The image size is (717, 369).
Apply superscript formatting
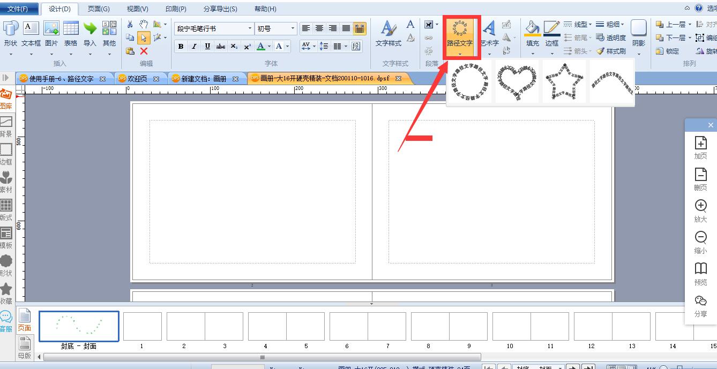(247, 47)
